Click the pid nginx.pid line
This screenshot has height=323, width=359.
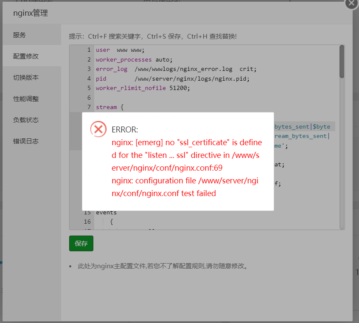pyautogui.click(x=172, y=79)
